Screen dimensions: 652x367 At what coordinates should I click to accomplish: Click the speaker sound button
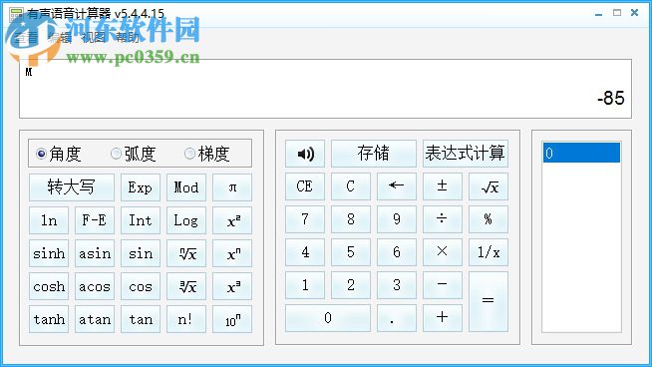(x=305, y=154)
